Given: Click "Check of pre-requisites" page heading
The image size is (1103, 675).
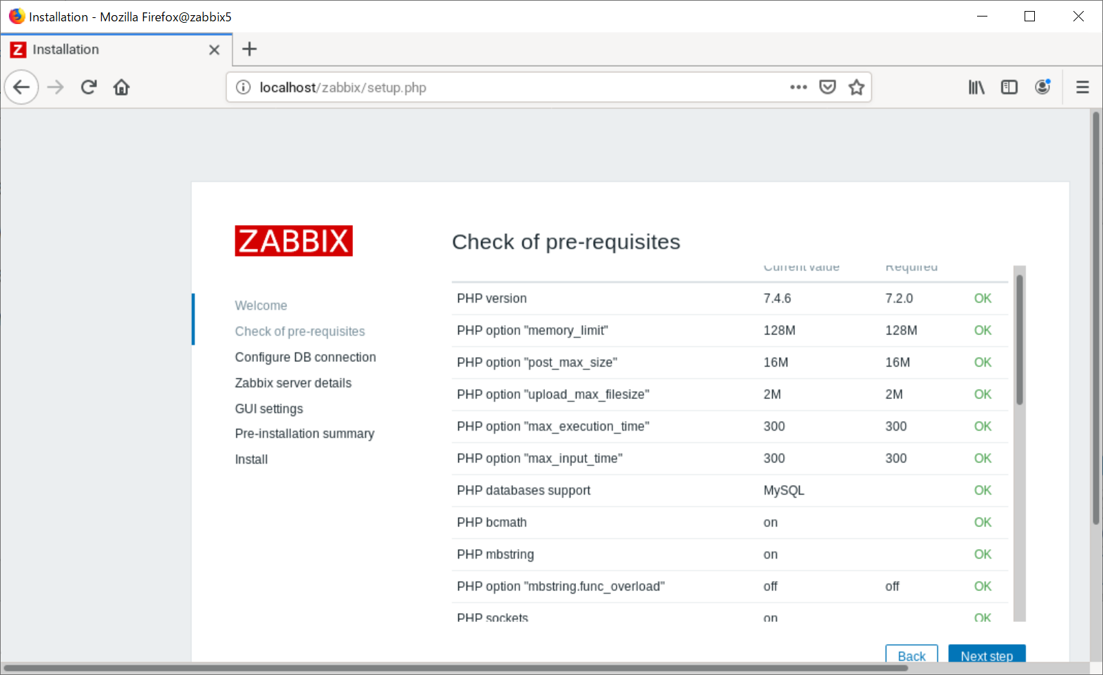Looking at the screenshot, I should 566,242.
